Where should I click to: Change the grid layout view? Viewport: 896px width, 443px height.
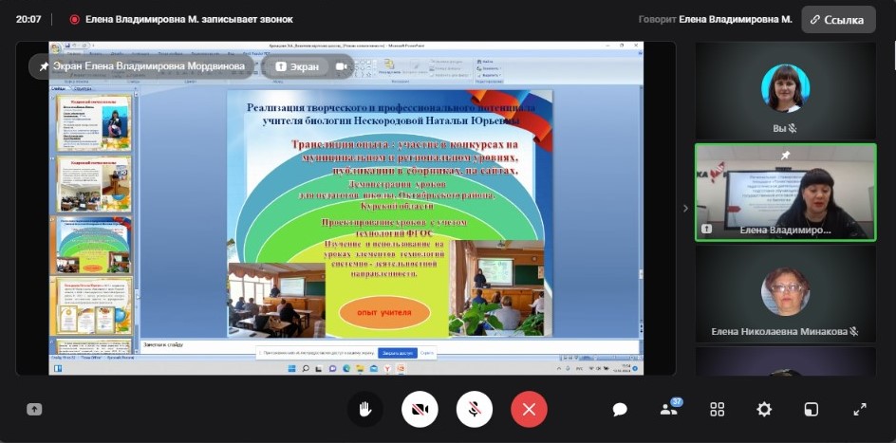tap(718, 409)
